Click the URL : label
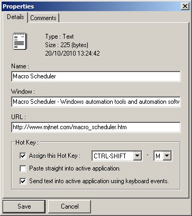Image resolution: width=192 pixels, height=216 pixels. 19,117
